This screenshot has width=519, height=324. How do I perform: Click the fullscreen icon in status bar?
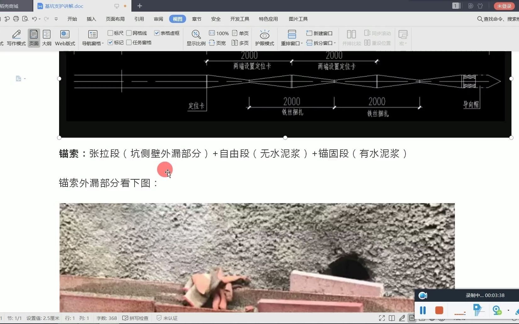(382, 318)
